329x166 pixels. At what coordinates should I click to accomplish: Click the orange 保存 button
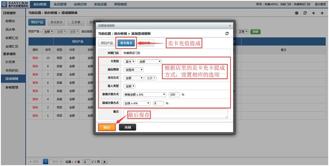click(x=107, y=127)
